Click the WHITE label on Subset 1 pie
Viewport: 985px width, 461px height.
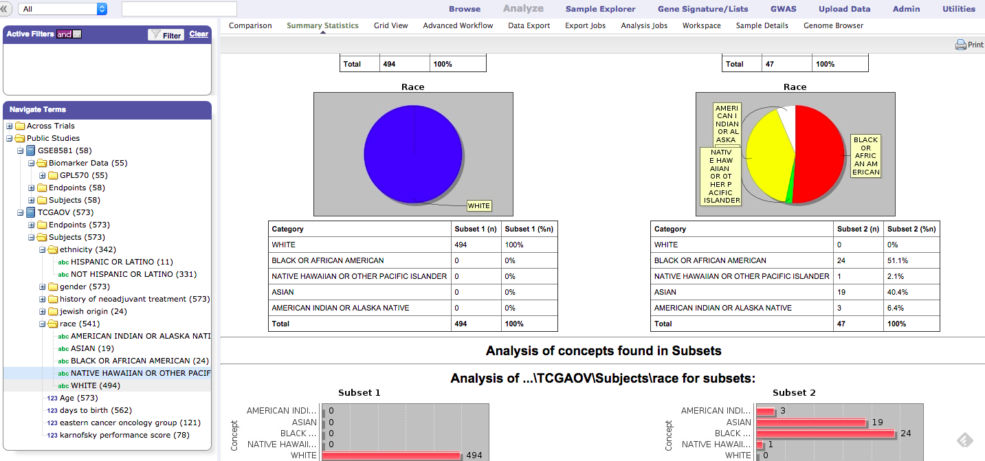[x=479, y=205]
